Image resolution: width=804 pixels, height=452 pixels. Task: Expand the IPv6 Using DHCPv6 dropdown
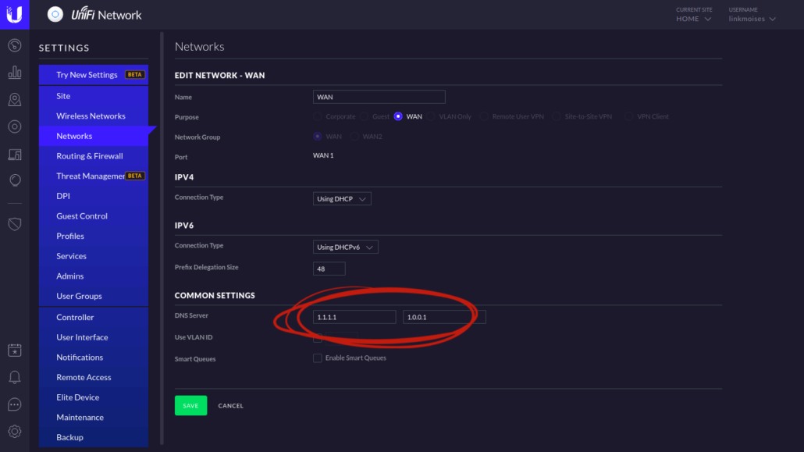tap(346, 247)
